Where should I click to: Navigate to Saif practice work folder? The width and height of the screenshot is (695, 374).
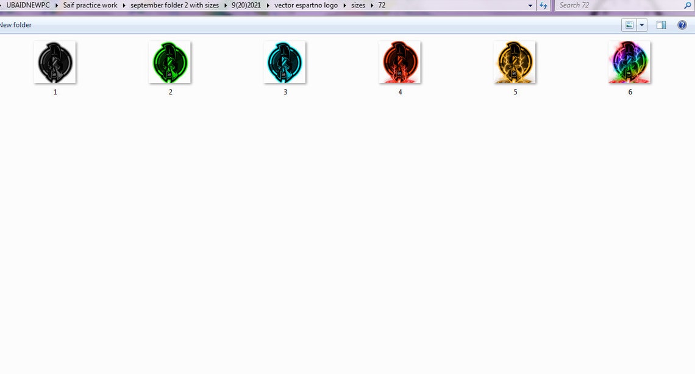[x=90, y=5]
